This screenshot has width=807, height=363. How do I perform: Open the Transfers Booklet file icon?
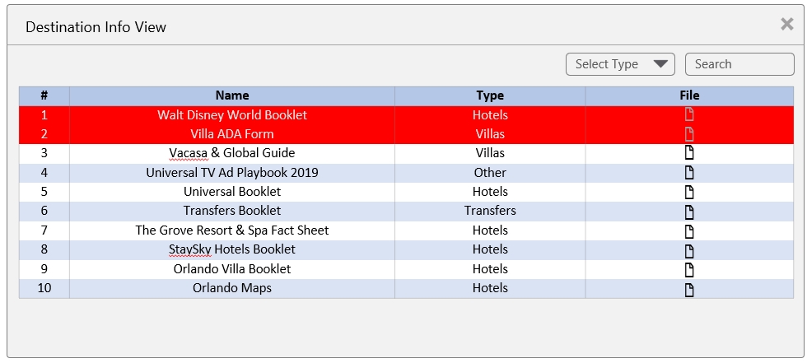tap(689, 212)
